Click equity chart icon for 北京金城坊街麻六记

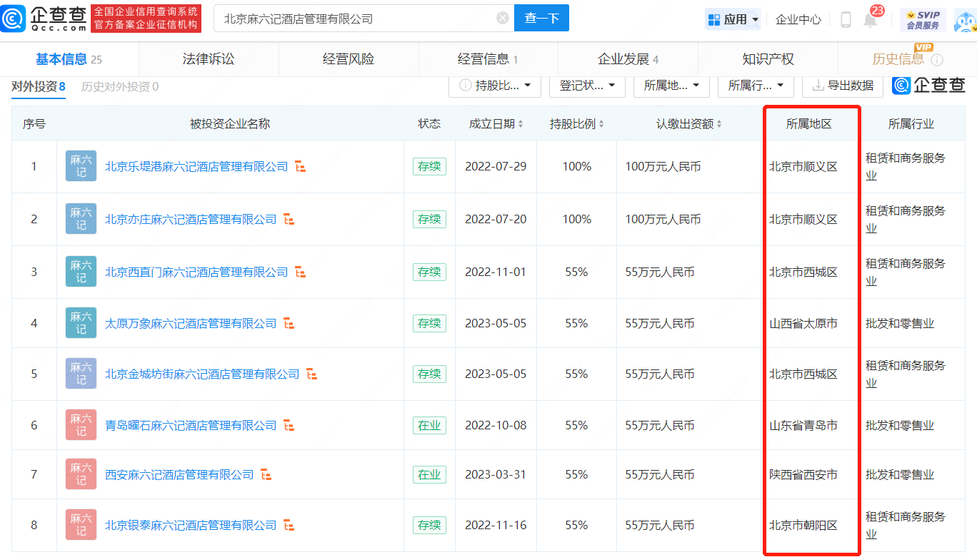[x=312, y=374]
